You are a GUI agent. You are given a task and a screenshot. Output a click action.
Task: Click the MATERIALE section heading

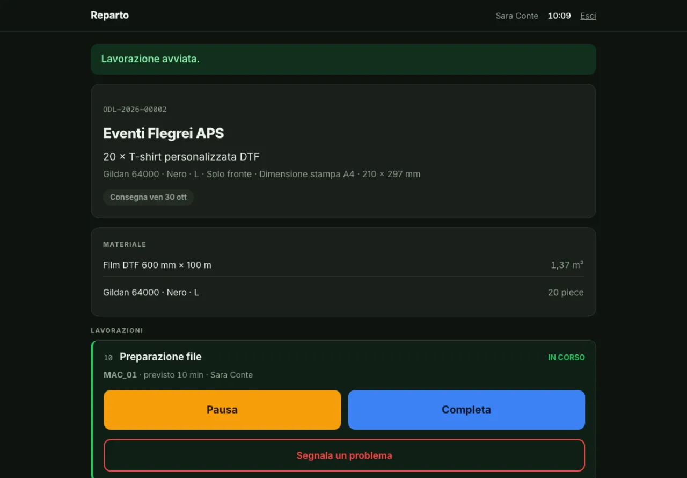click(x=125, y=244)
